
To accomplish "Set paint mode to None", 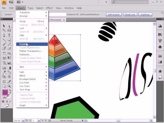I will 10,101.
